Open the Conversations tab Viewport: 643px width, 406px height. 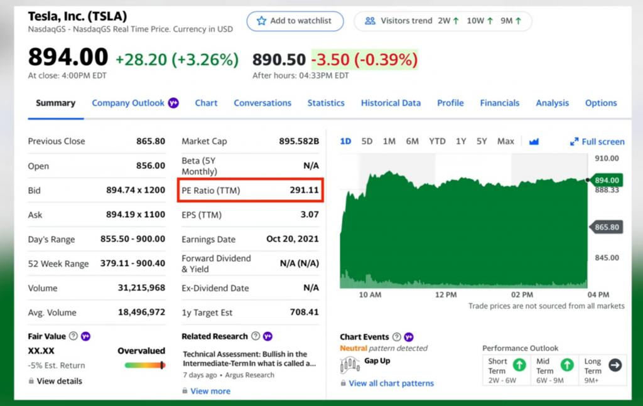tap(262, 103)
